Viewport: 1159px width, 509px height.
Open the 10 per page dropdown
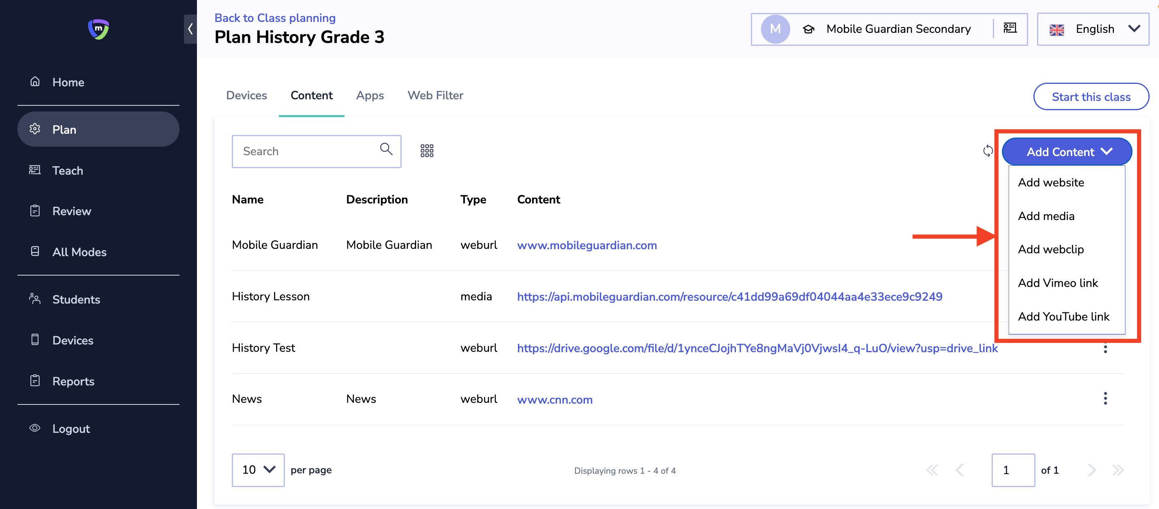pos(258,470)
